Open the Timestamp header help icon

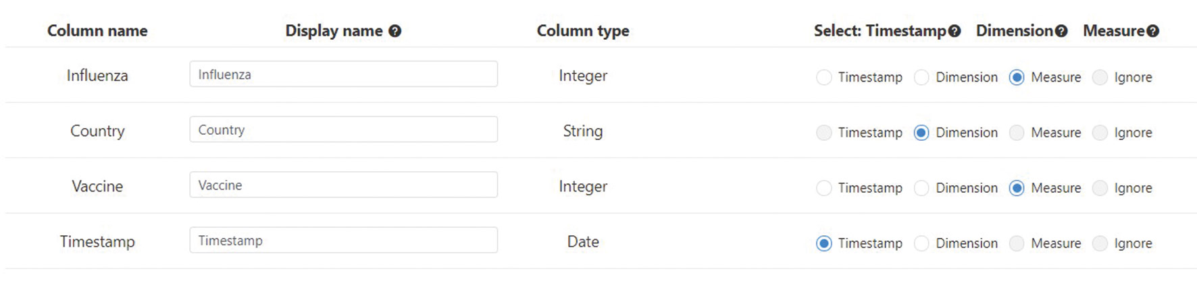coord(954,31)
